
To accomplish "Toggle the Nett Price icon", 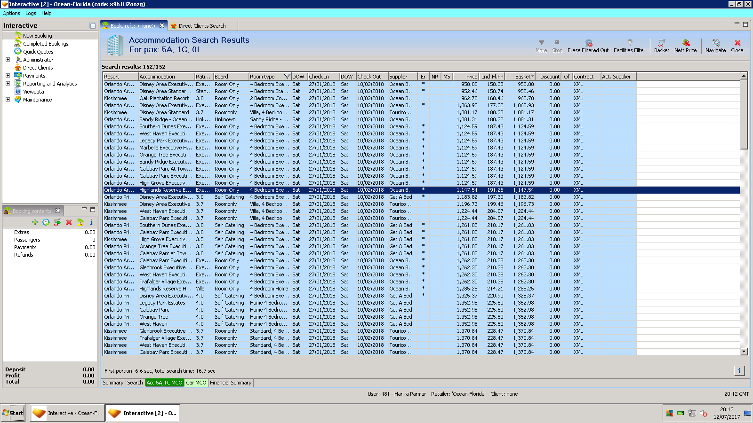I will click(x=686, y=43).
